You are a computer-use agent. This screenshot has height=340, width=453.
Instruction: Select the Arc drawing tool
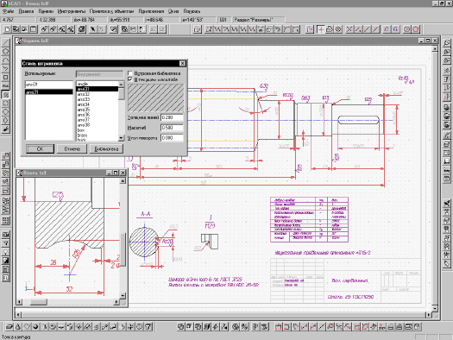[5, 60]
